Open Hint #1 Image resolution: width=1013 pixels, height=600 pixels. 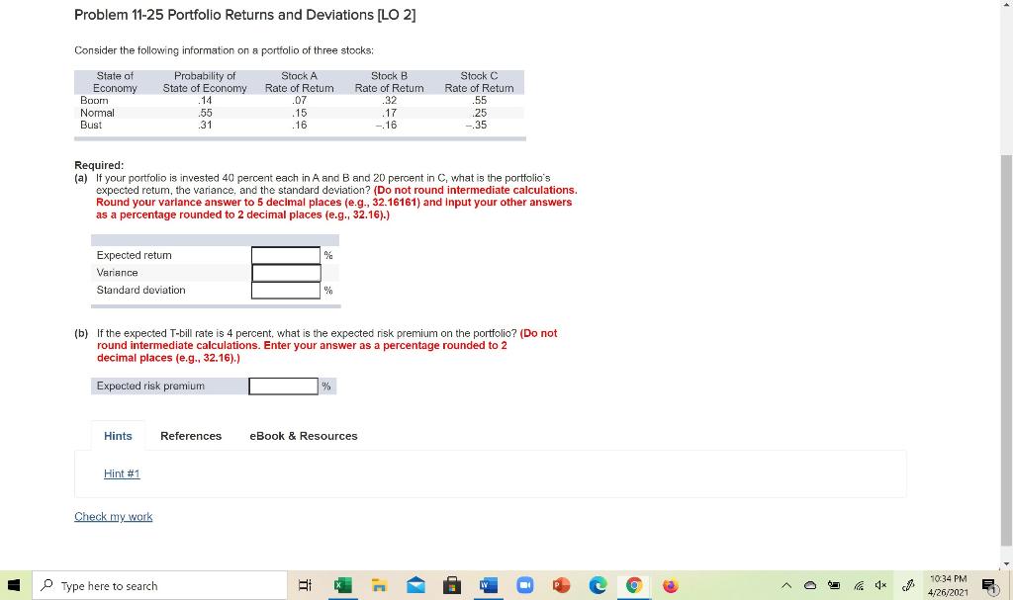[121, 473]
